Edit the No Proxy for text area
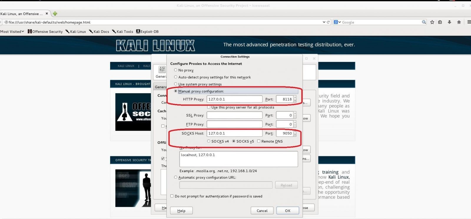471x219 pixels. point(238,159)
